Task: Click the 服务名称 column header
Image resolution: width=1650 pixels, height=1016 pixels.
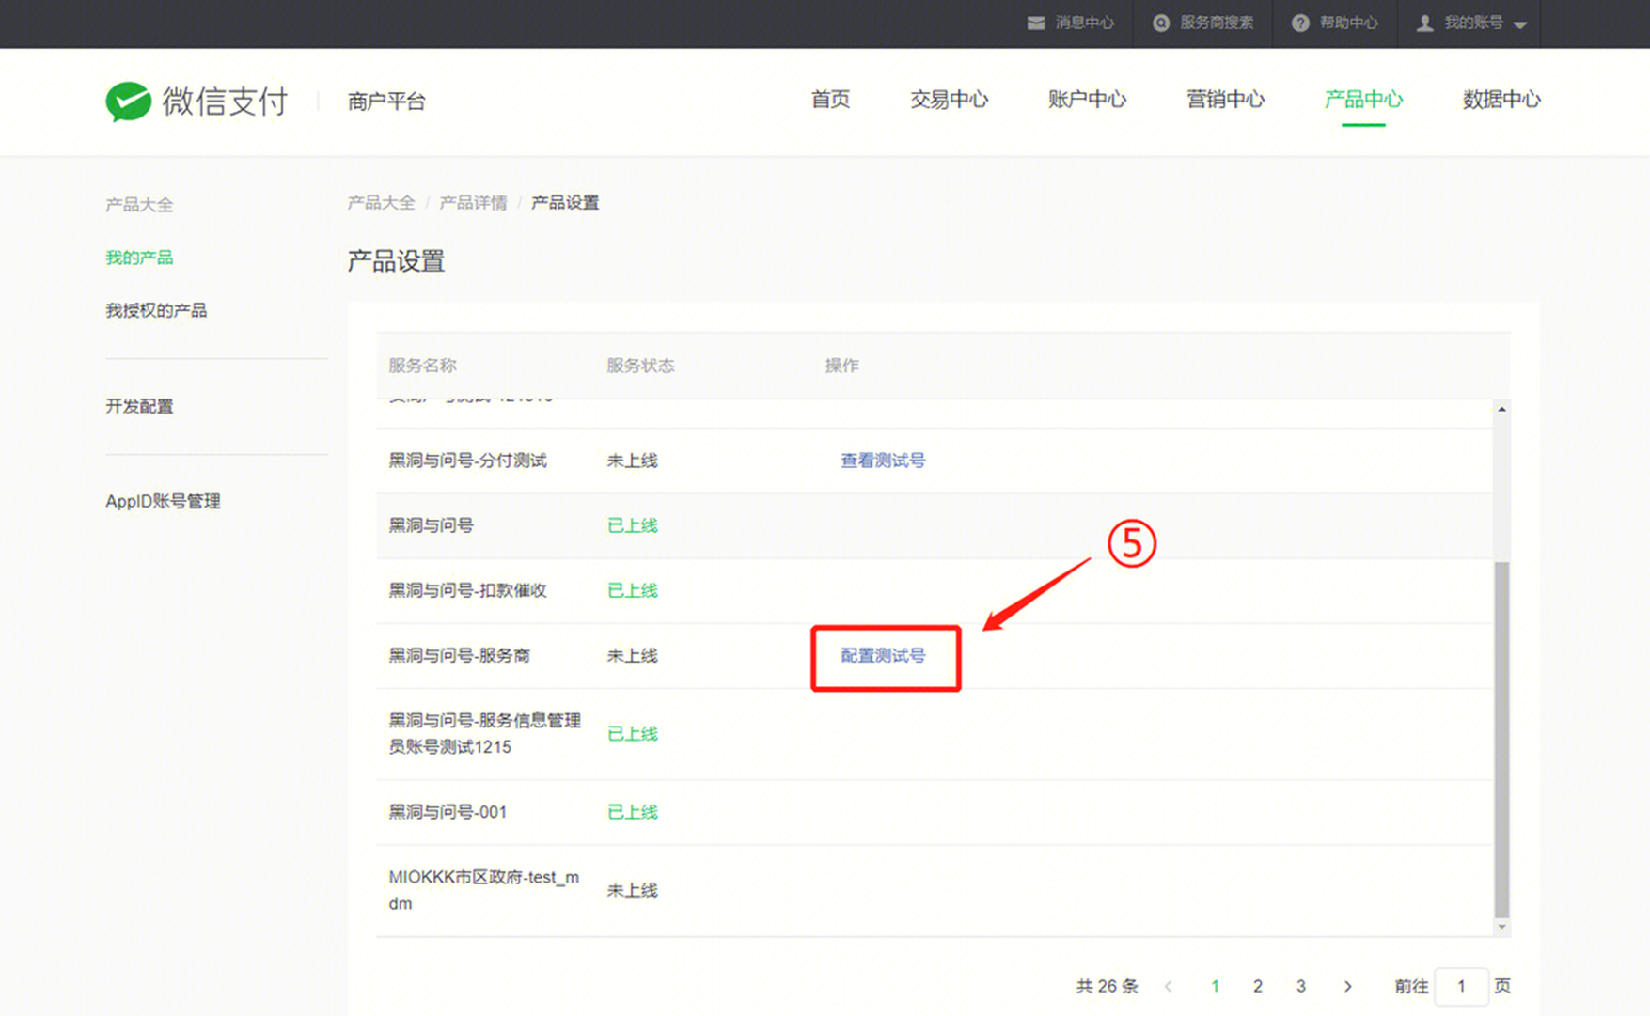Action: click(x=422, y=366)
